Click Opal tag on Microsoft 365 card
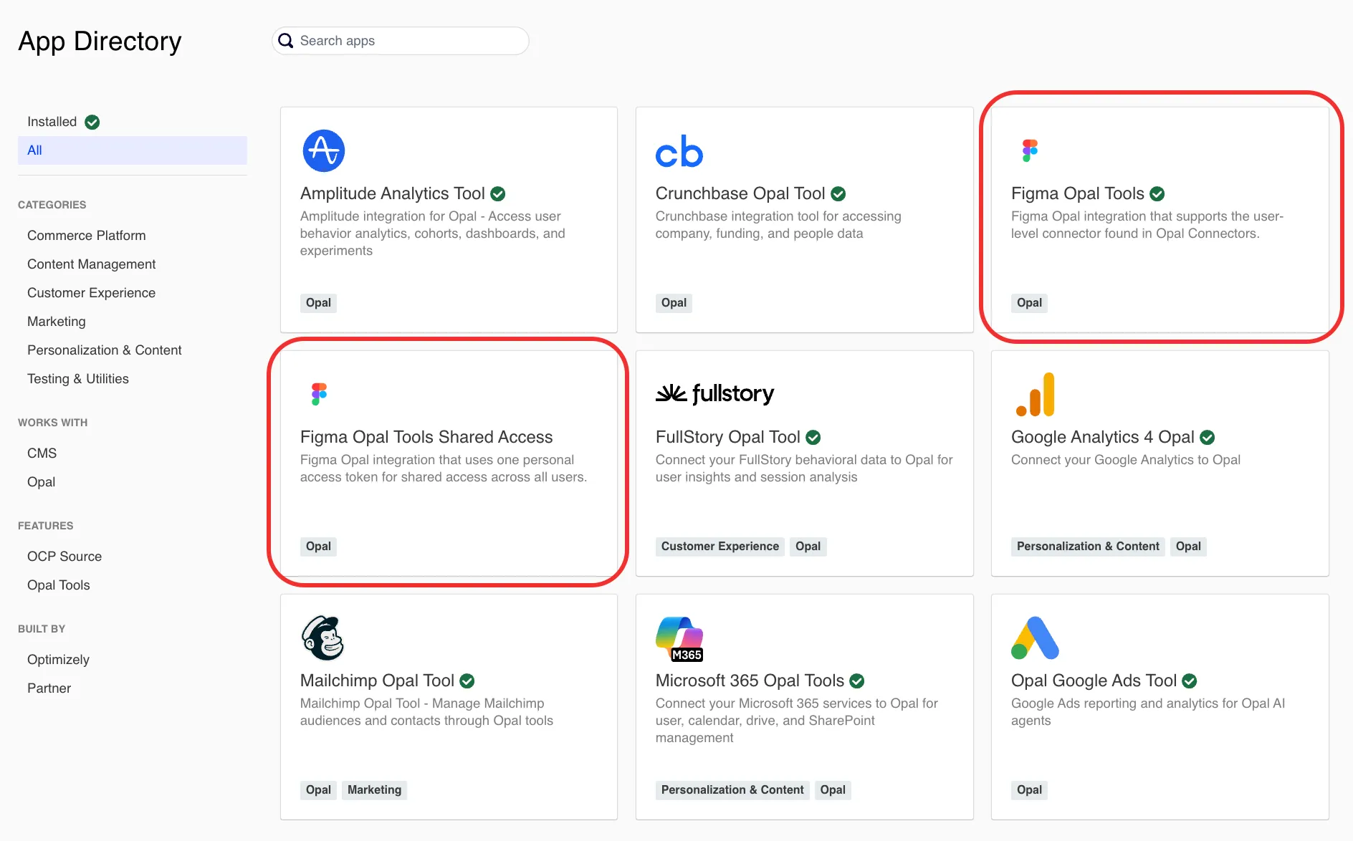This screenshot has height=841, width=1353. click(833, 790)
